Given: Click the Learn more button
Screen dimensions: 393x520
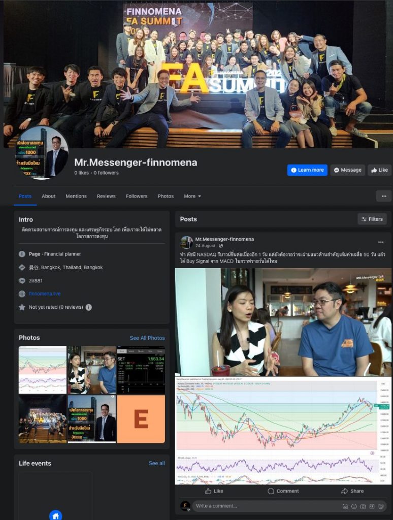Looking at the screenshot, I should pyautogui.click(x=307, y=170).
